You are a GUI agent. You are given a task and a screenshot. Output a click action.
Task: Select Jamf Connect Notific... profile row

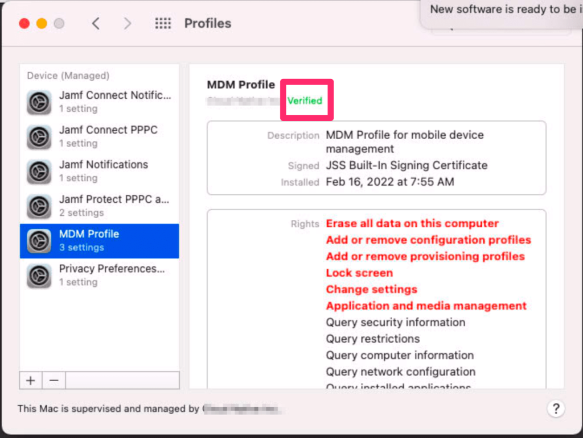[99, 102]
